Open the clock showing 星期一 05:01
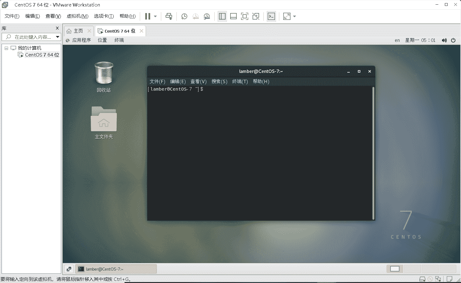461x283 pixels. point(420,40)
